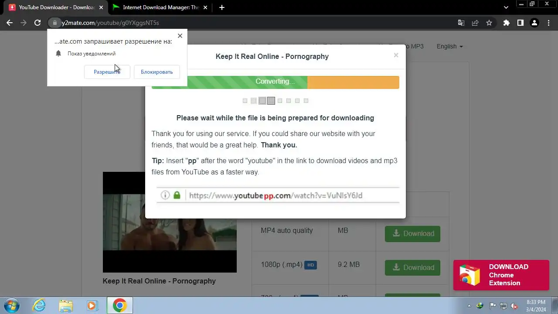Open the Windows Start button
558x314 pixels.
(11, 305)
